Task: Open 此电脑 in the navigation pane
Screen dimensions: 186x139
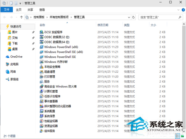Action: click(14, 64)
